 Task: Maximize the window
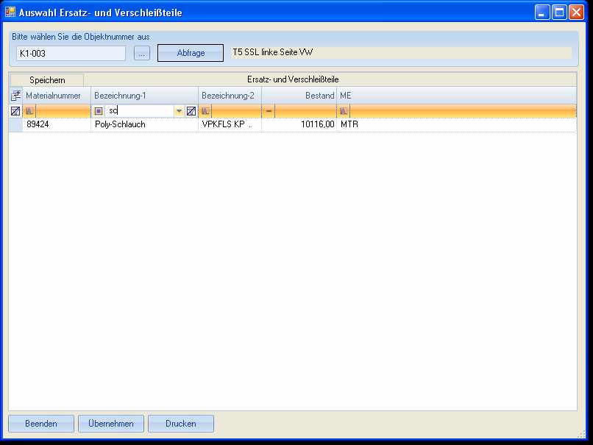click(x=559, y=13)
